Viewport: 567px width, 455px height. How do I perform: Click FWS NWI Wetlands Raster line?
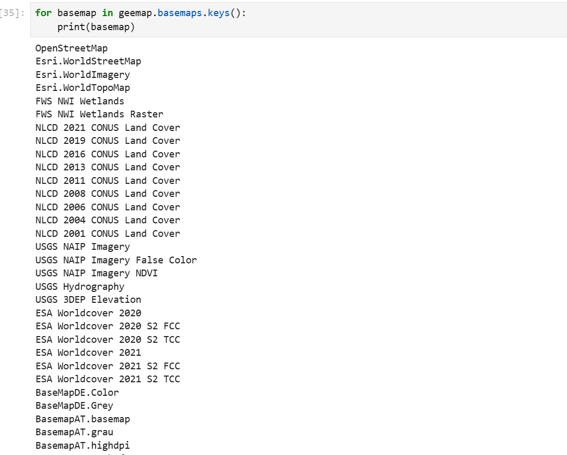point(100,114)
